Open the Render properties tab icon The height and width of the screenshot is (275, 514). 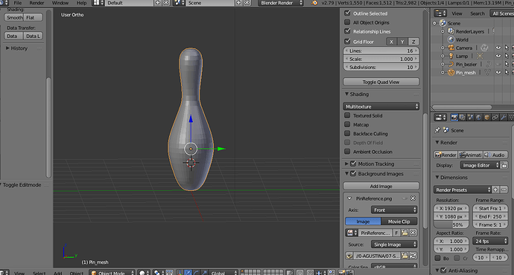[x=454, y=117]
